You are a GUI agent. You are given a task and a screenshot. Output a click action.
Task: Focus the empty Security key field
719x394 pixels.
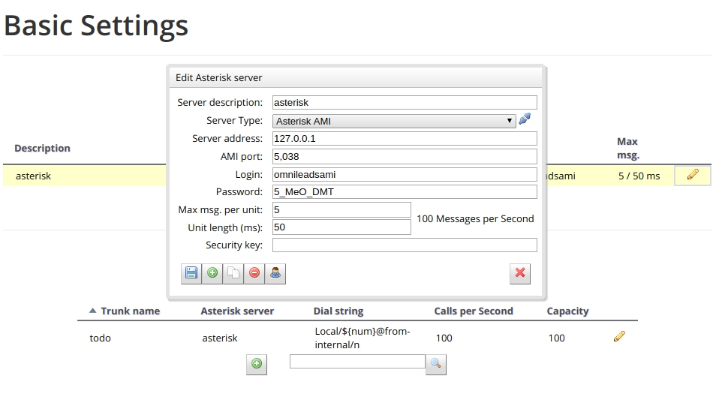[x=405, y=245]
